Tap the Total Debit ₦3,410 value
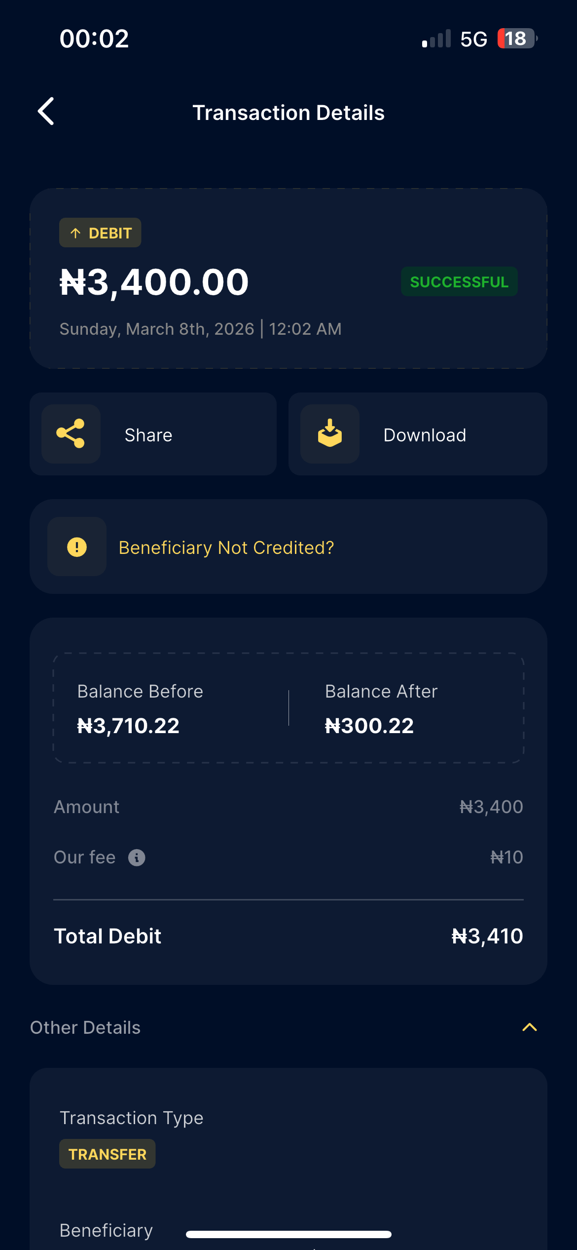The image size is (577, 1250). pyautogui.click(x=487, y=936)
